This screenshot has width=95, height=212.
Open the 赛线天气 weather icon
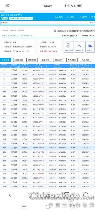tap(90, 47)
